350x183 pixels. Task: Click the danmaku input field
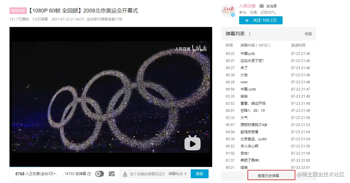(148, 174)
